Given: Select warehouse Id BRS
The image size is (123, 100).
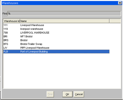Looking at the screenshot, I should [6, 40].
